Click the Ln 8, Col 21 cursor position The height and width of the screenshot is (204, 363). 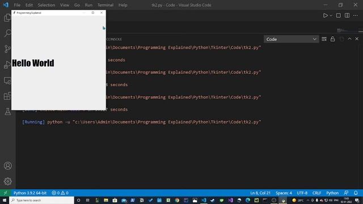coord(260,193)
